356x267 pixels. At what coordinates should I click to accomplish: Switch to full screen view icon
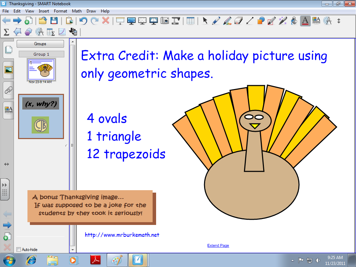point(131,21)
